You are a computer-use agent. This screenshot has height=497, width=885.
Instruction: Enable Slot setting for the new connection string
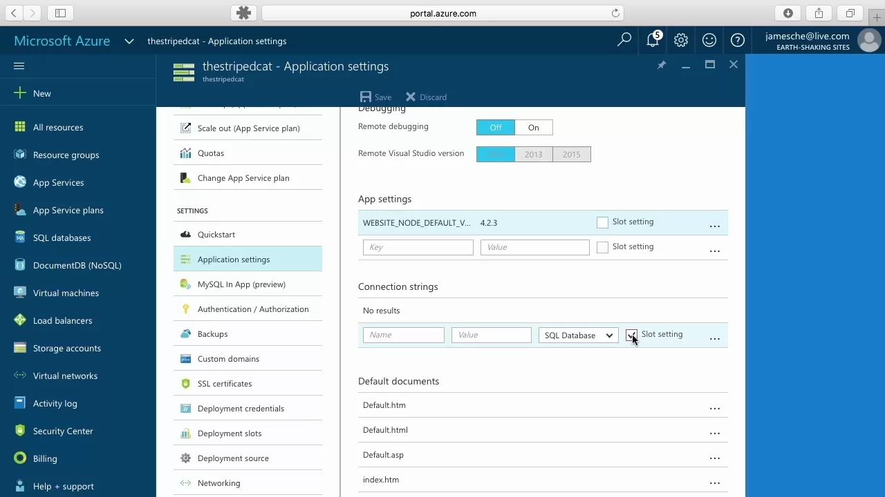click(631, 334)
